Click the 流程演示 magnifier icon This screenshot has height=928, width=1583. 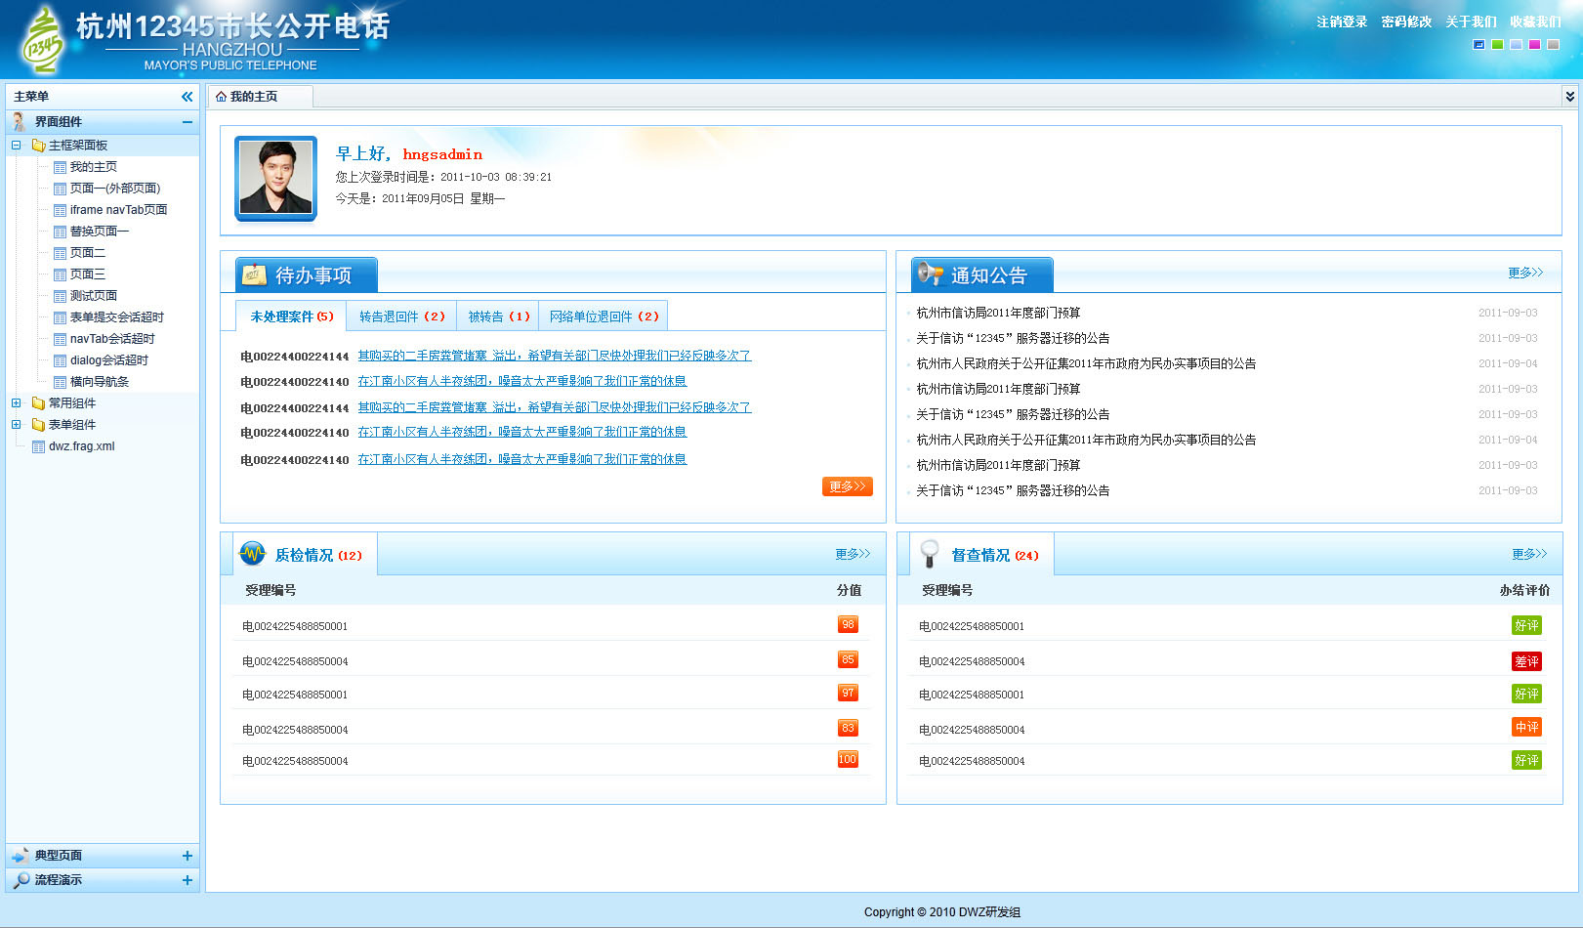21,880
